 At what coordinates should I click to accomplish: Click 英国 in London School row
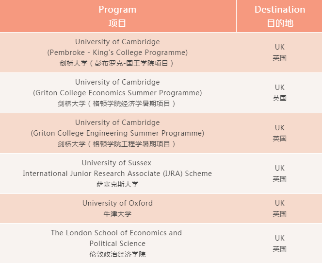tap(279, 249)
